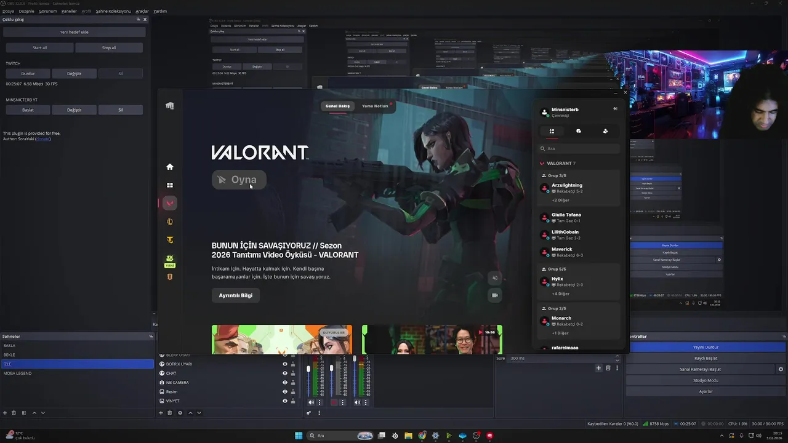Viewport: 788px width, 443px height.
Task: Select the VALORANT icon in the Riot sidebar
Action: [170, 203]
